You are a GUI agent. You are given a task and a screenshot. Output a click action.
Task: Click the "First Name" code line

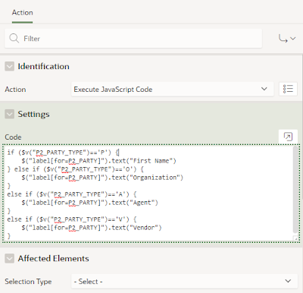tap(98, 161)
